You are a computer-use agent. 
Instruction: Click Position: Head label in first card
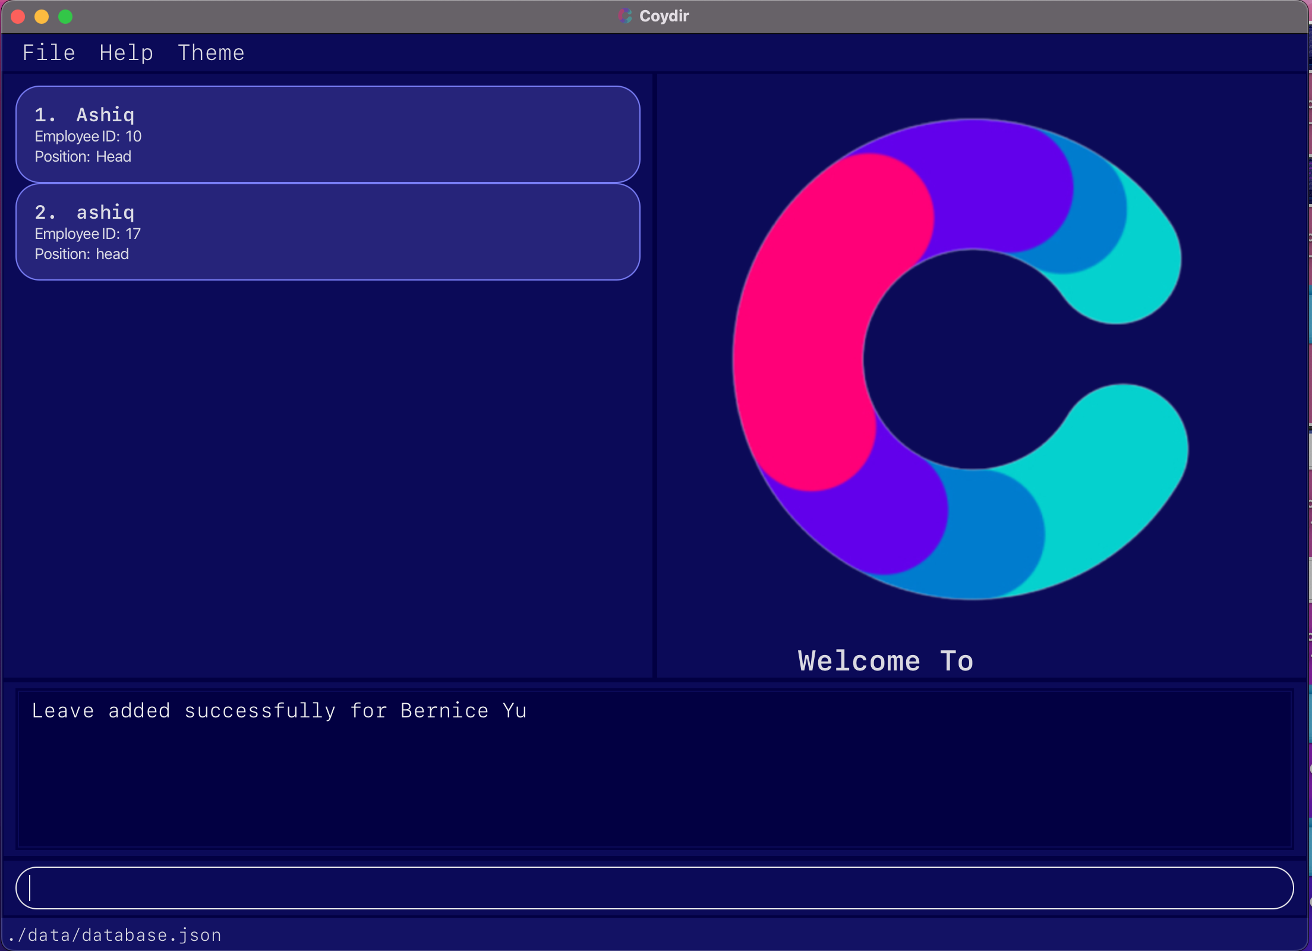click(x=83, y=157)
